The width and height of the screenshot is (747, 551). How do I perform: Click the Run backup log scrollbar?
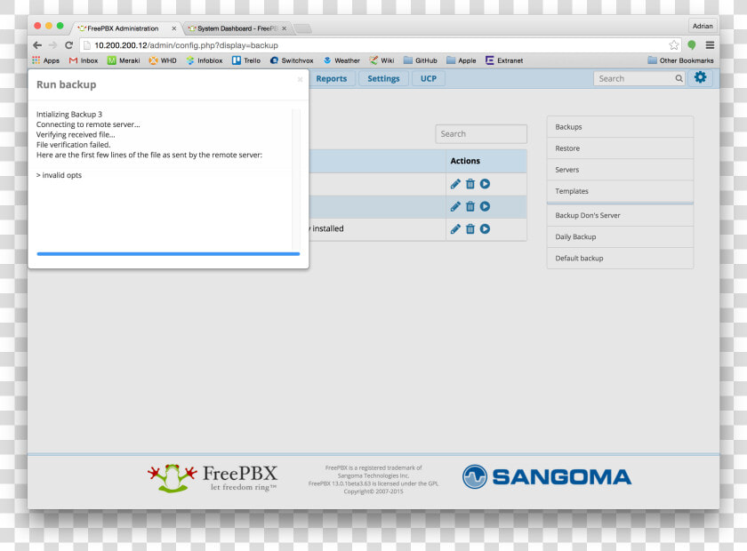296,179
